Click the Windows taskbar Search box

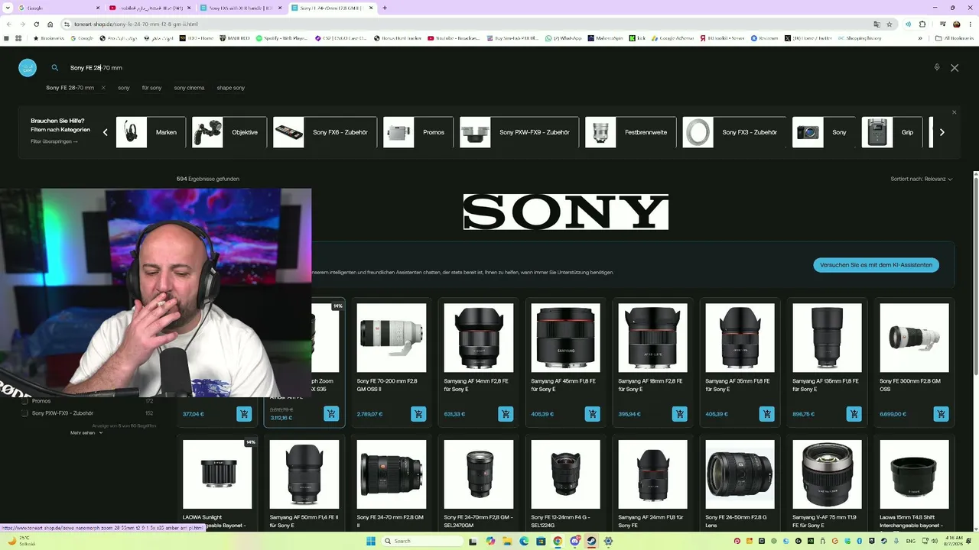pos(424,541)
